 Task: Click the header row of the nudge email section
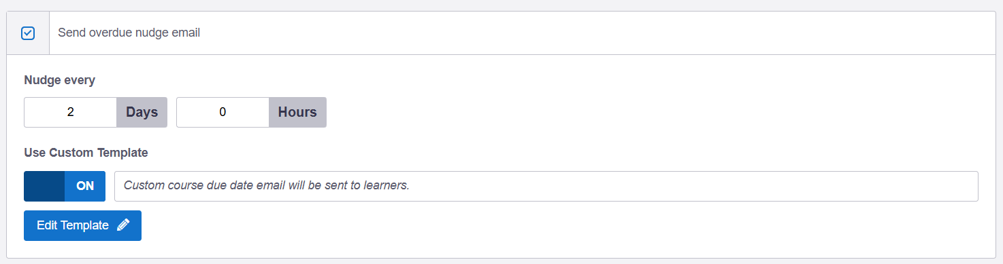(501, 33)
